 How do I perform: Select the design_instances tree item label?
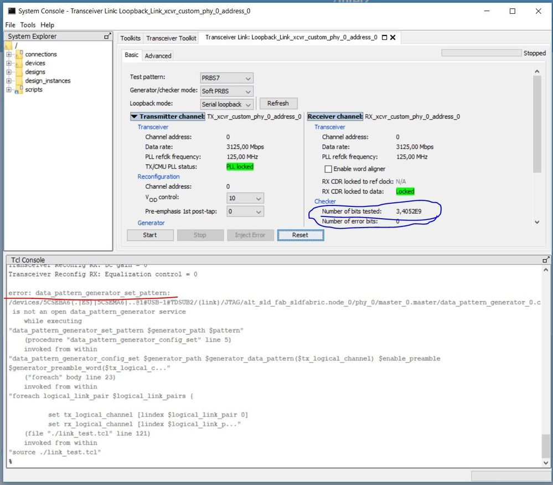coord(48,81)
